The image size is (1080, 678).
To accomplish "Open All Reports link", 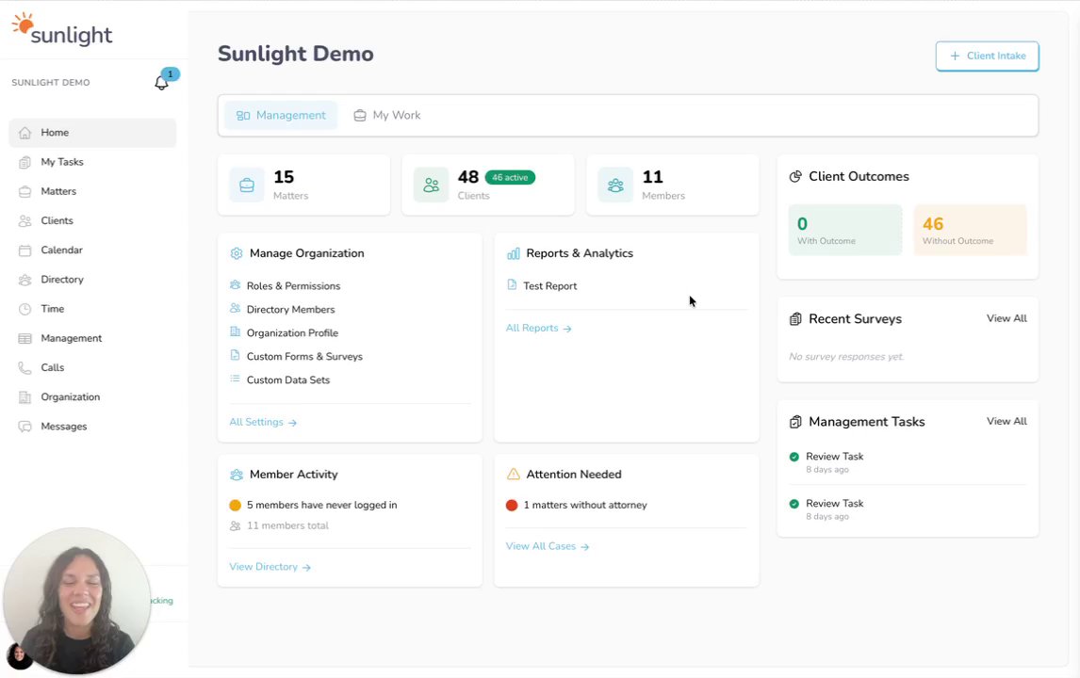I will coord(538,329).
